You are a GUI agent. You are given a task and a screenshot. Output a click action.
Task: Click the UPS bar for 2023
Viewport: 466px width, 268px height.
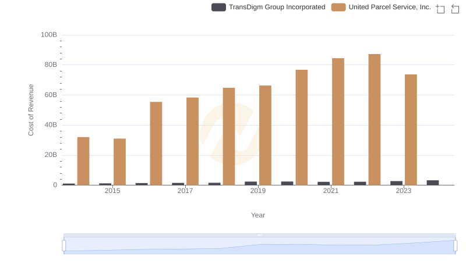[411, 130]
